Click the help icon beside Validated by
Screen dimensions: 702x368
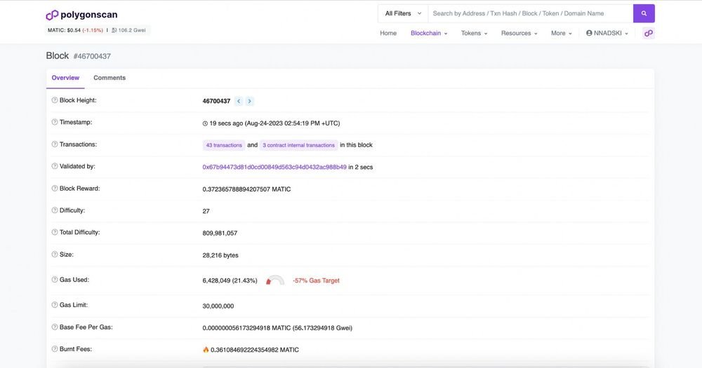coord(55,166)
